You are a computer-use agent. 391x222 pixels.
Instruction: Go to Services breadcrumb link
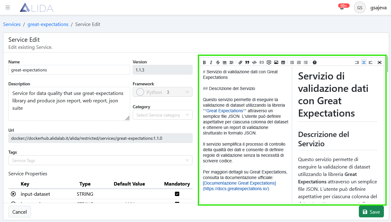point(12,24)
